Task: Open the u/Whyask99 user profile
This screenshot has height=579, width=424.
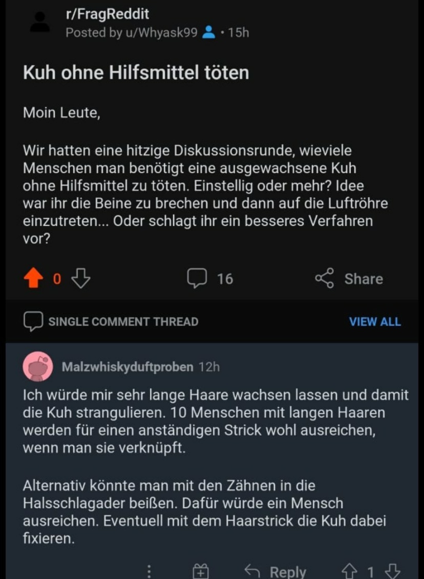Action: [161, 32]
